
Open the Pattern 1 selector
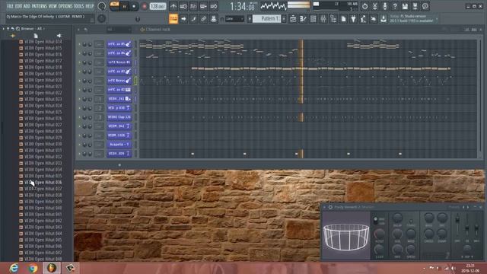click(x=267, y=18)
